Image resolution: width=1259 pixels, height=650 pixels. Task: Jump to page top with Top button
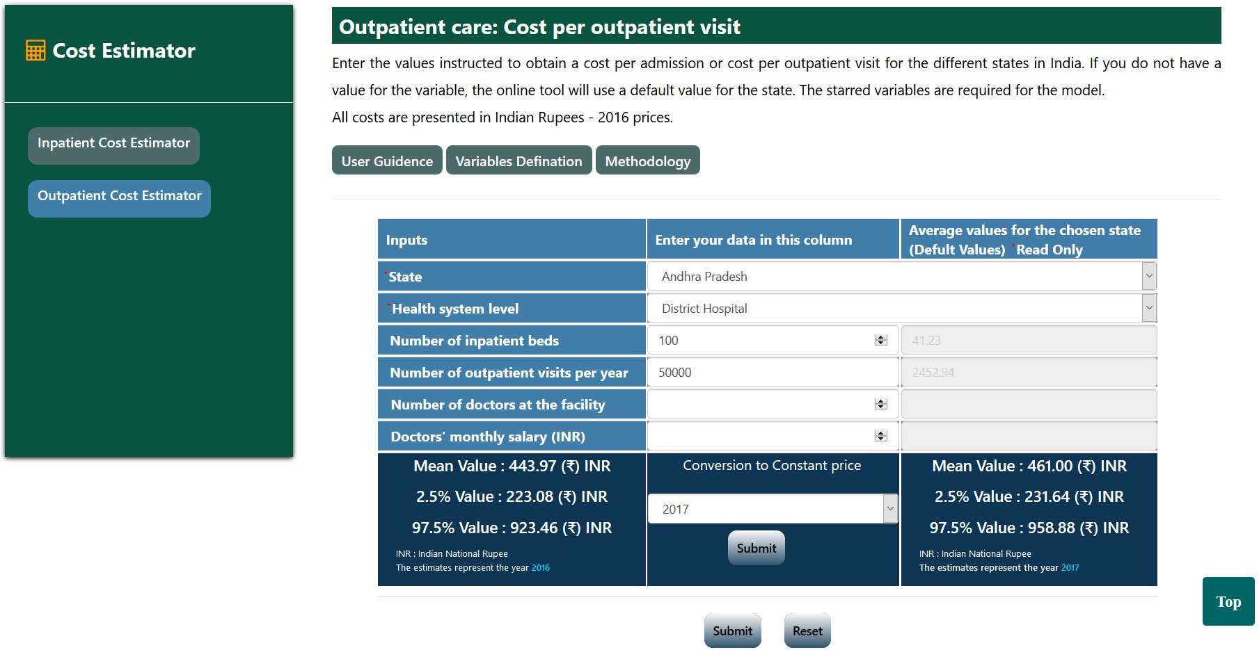[1228, 602]
